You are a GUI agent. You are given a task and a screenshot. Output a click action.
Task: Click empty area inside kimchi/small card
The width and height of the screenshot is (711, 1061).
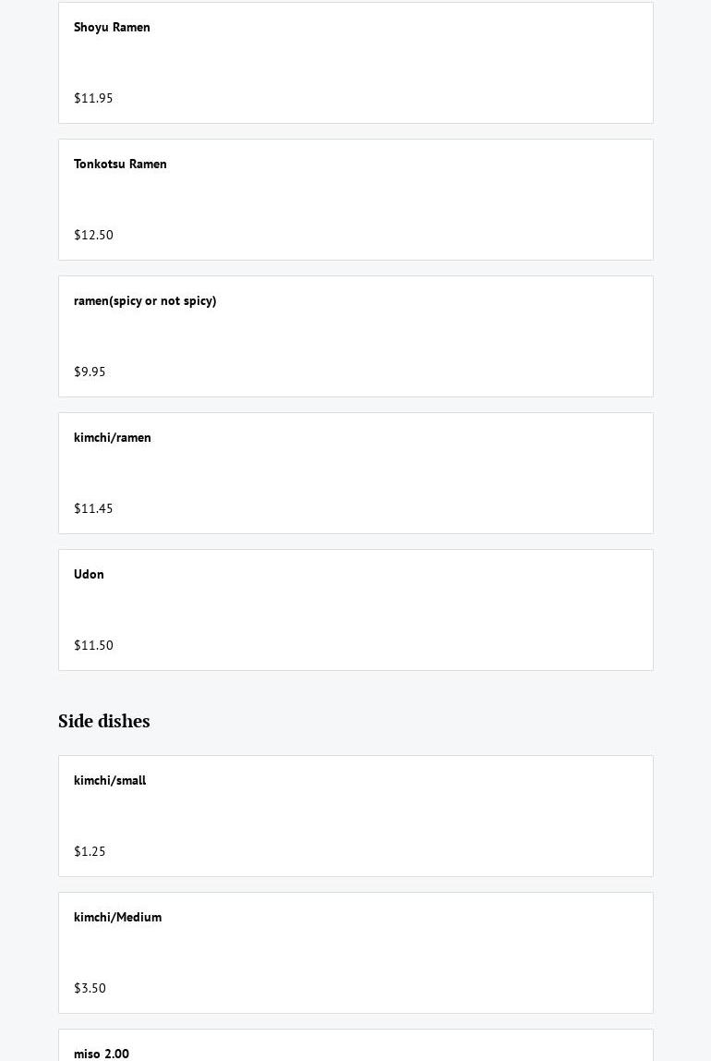[x=416, y=816]
